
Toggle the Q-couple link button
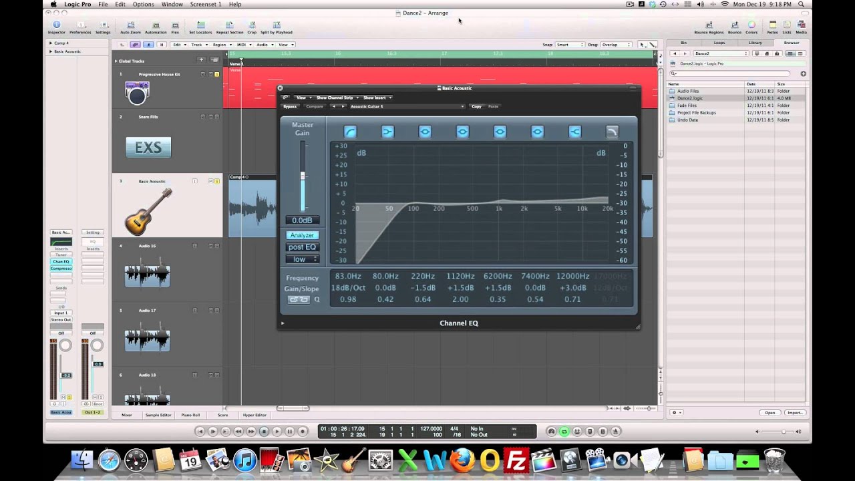299,299
